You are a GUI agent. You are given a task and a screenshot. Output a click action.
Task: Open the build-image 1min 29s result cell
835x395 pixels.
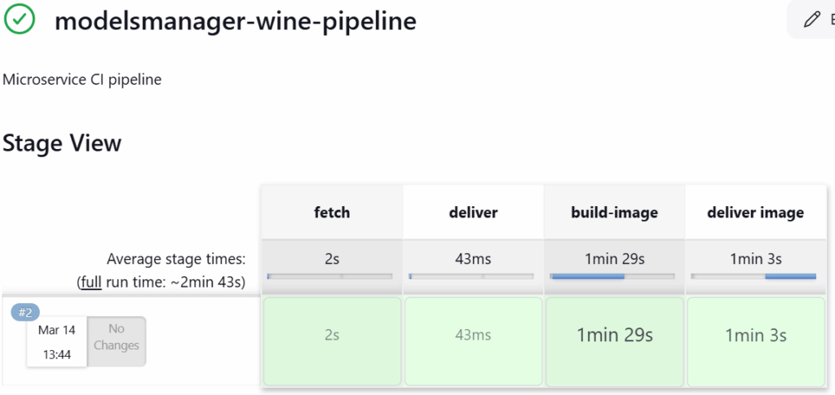pyautogui.click(x=614, y=335)
